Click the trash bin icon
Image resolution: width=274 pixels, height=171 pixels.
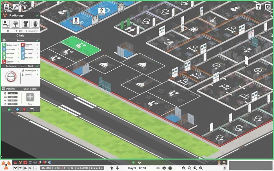225,168
